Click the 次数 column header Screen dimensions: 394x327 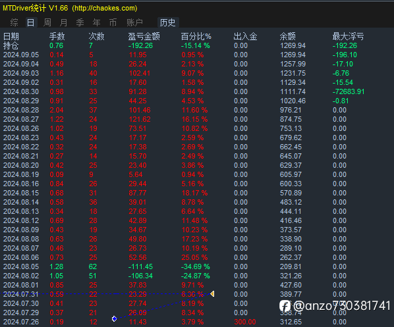(96, 36)
